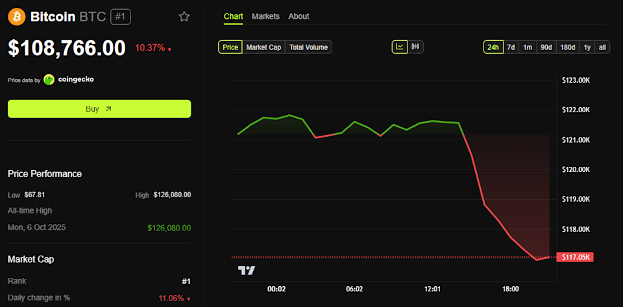Select the Total Volume chart toggle
Screen dimensions: 623x307
tap(308, 47)
